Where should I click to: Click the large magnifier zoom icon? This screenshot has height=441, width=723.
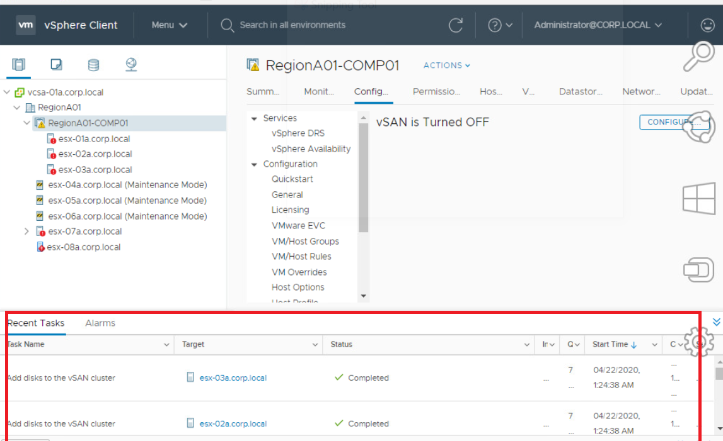698,56
